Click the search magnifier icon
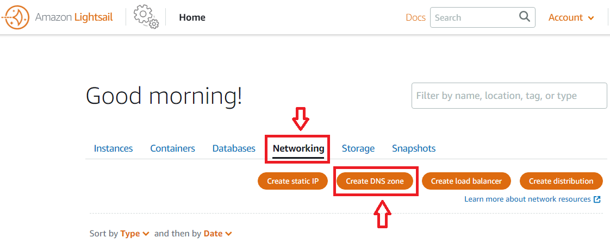 [524, 17]
